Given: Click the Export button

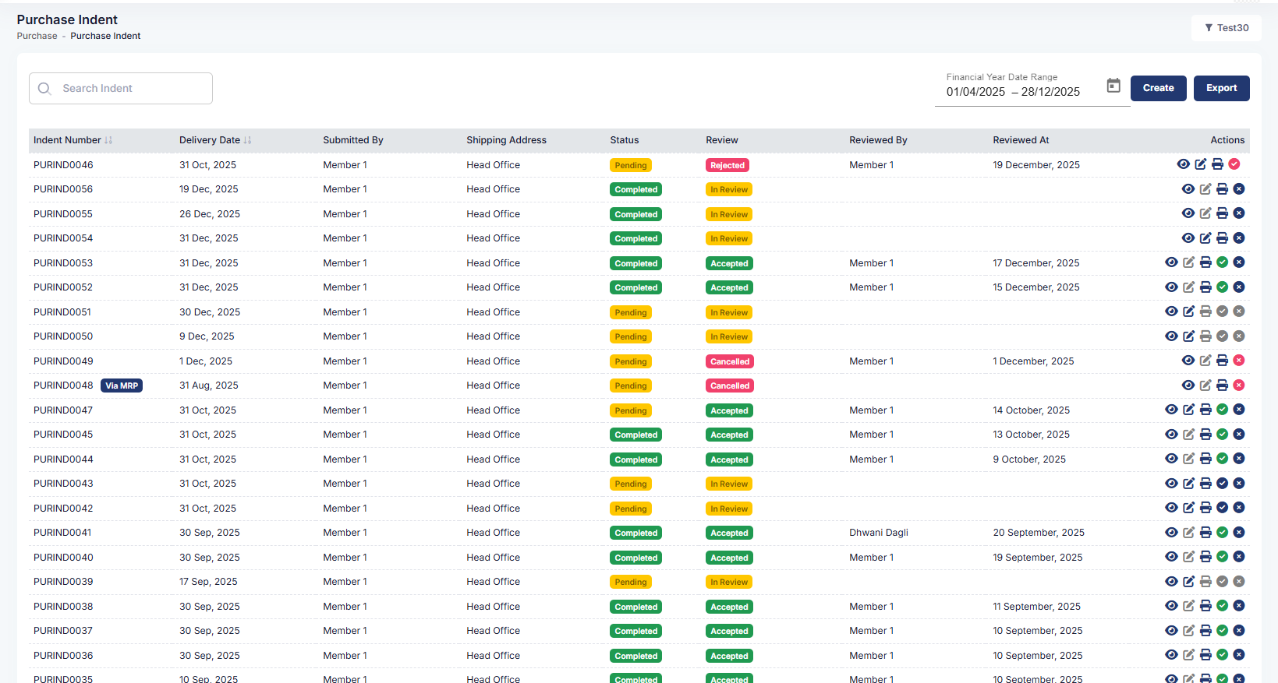Looking at the screenshot, I should coord(1221,88).
